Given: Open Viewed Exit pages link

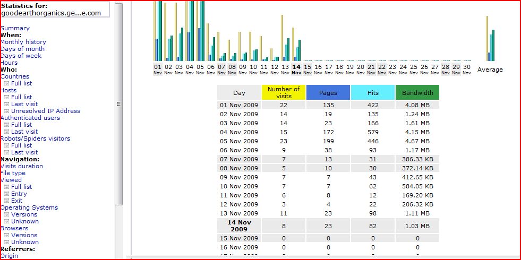Looking at the screenshot, I should point(16,201).
